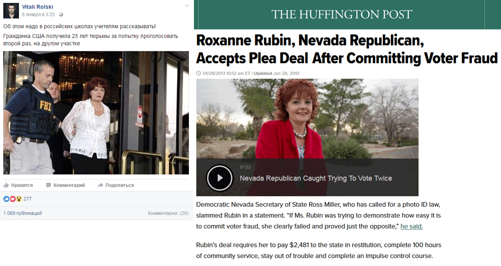Click the red heart reaction icon

[x=13, y=198]
